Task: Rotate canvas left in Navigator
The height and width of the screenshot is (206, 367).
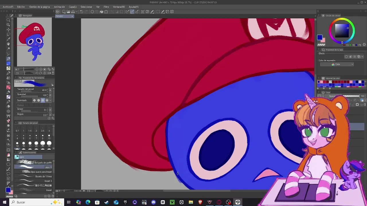Action: click(37, 73)
